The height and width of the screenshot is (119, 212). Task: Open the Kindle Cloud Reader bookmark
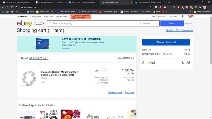tap(88, 12)
